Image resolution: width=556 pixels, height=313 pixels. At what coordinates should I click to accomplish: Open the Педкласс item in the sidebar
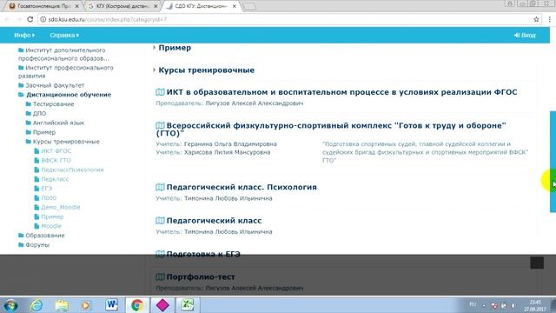coord(55,179)
